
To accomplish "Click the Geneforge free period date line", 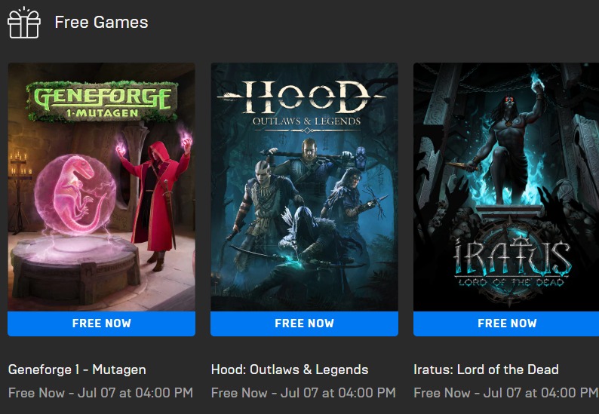I will coord(100,393).
